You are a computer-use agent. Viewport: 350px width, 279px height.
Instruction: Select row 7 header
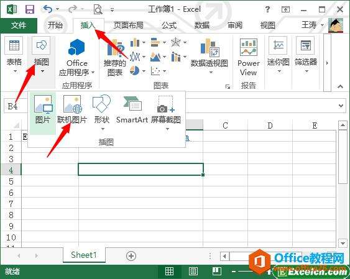11,204
